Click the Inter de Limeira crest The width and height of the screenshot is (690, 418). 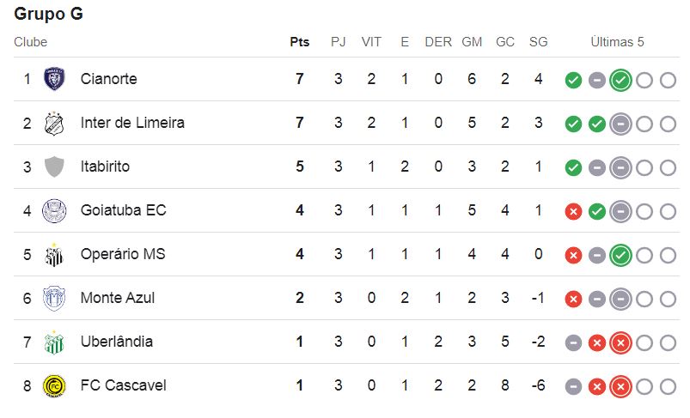click(55, 123)
